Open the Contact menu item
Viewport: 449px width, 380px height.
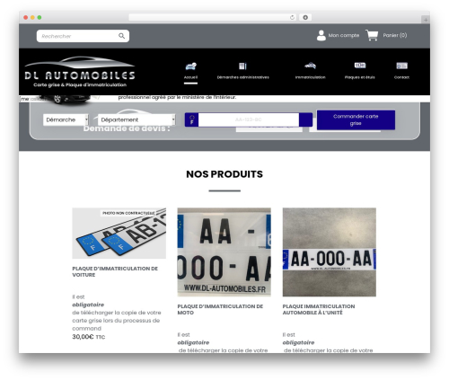coord(401,77)
